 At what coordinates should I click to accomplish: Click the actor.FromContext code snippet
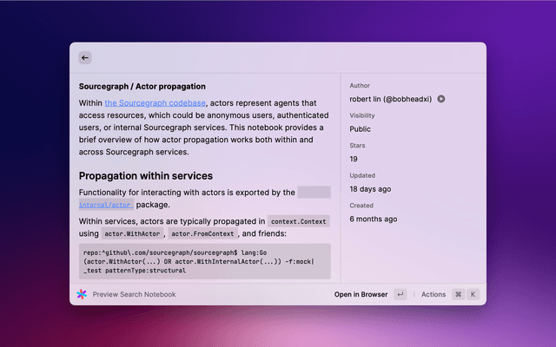click(x=202, y=233)
